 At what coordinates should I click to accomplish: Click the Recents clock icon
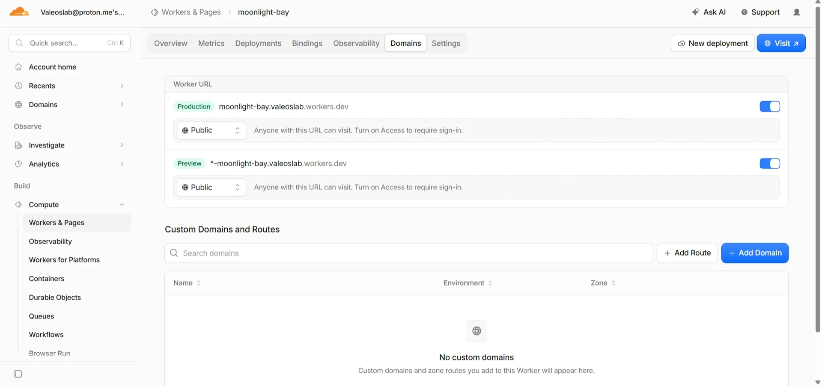tap(18, 86)
